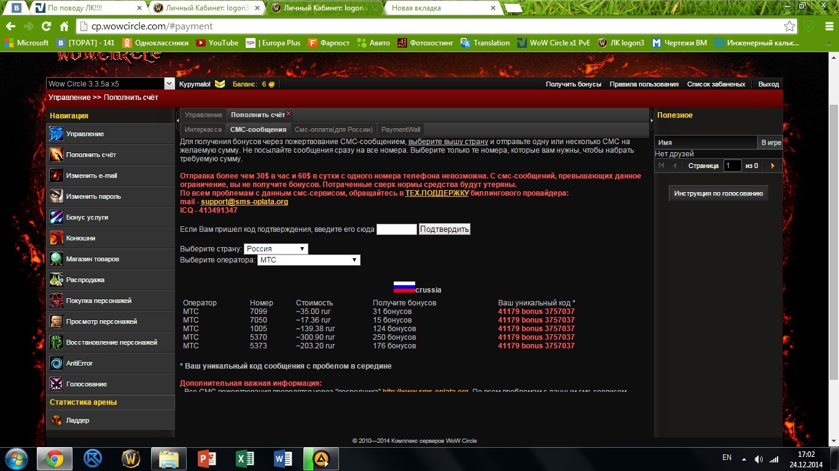This screenshot has height=471, width=839.
Task: Launch Excel from the Windows taskbar
Action: (x=245, y=459)
